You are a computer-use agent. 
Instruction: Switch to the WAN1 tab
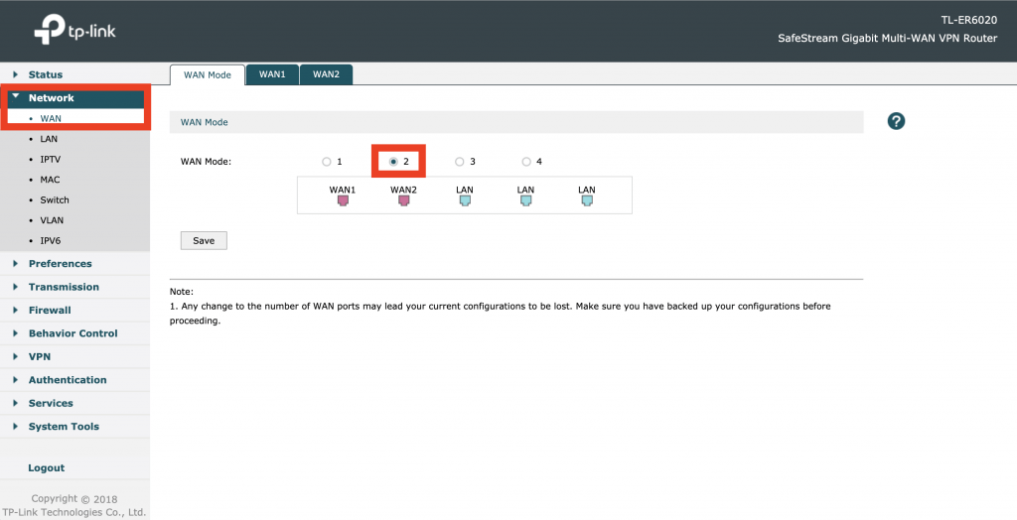(x=272, y=74)
